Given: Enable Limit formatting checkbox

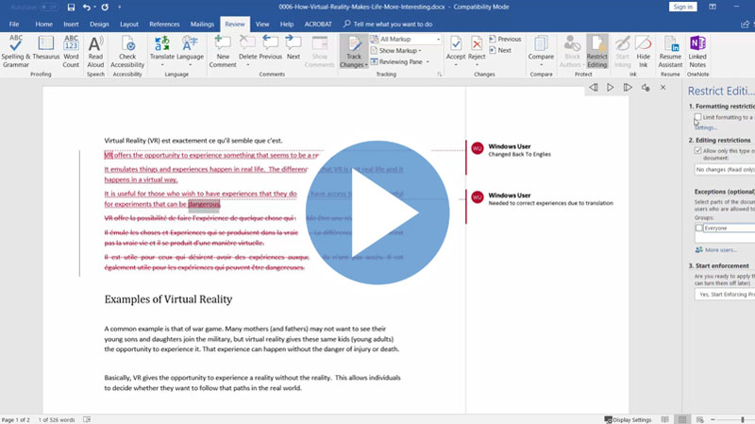Looking at the screenshot, I should click(x=697, y=118).
